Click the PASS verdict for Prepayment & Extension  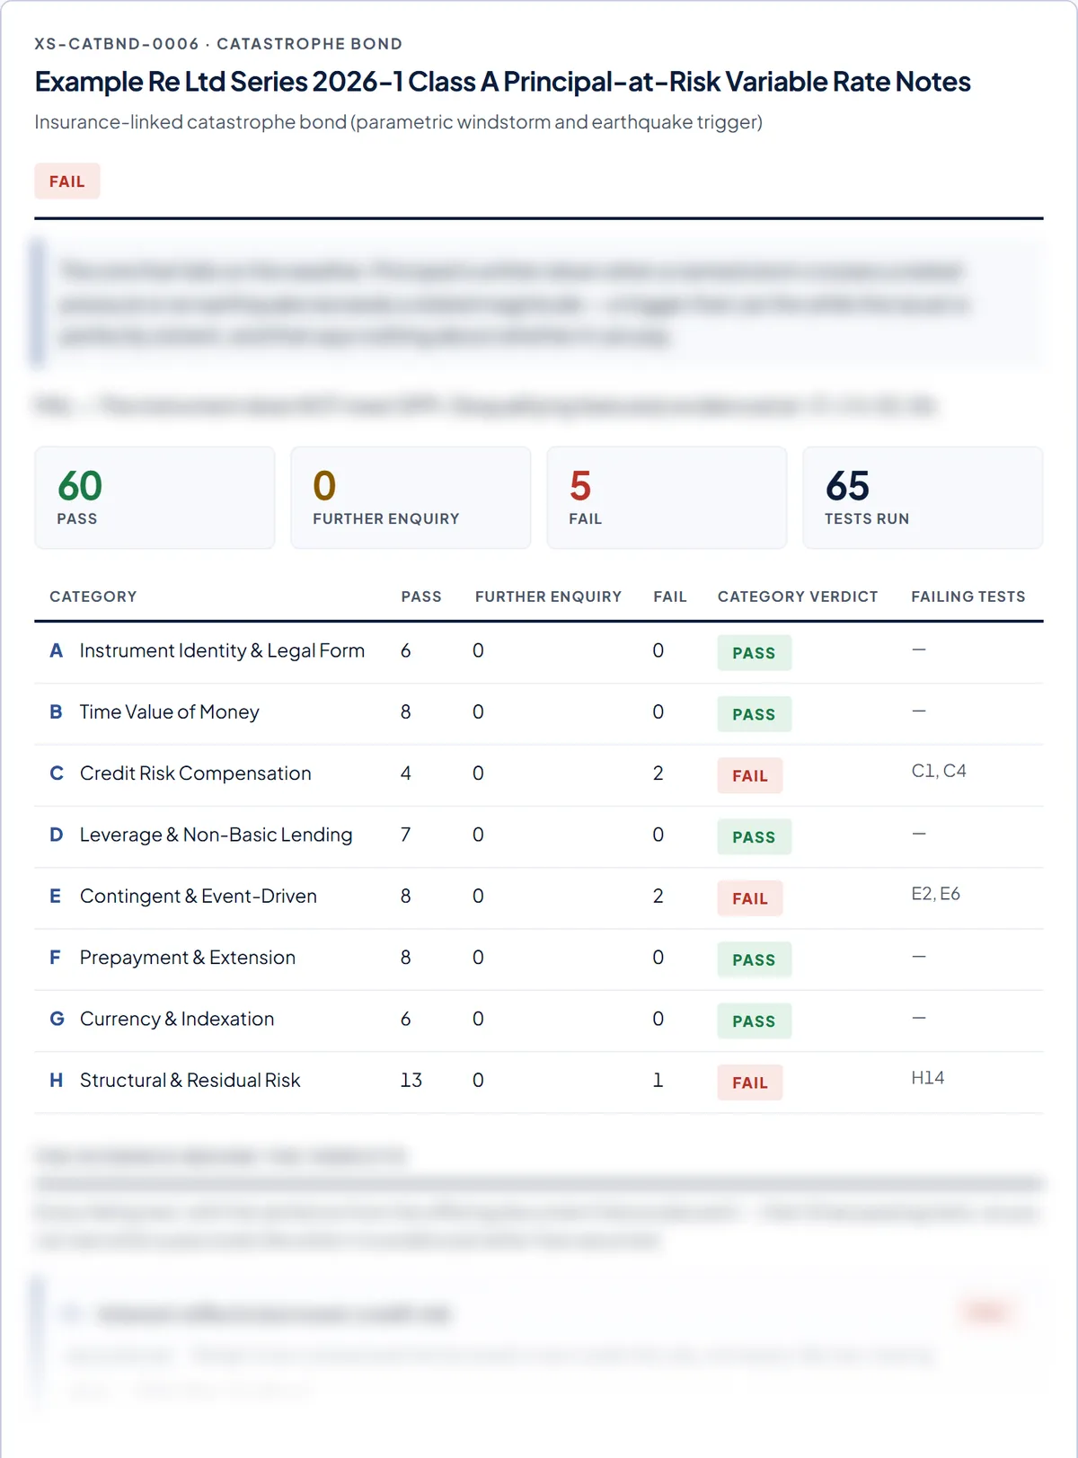pyautogui.click(x=754, y=959)
